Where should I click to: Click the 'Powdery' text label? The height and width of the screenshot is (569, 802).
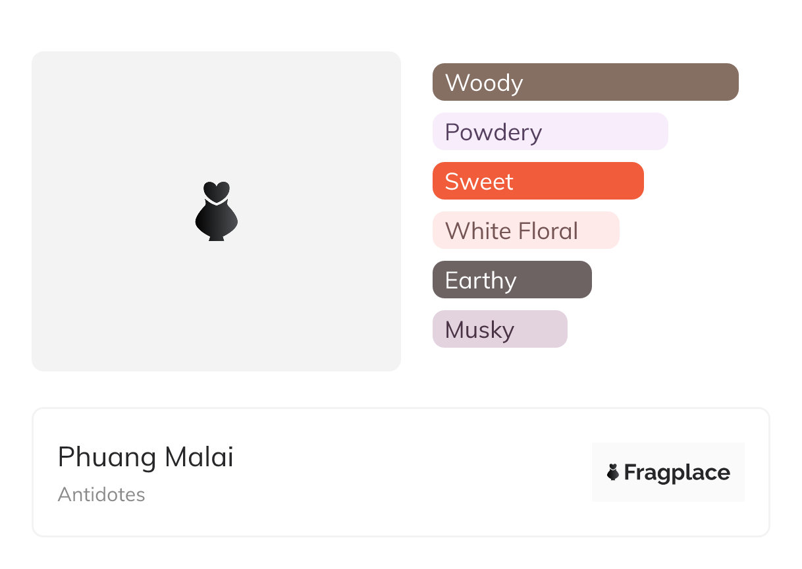[x=493, y=132]
